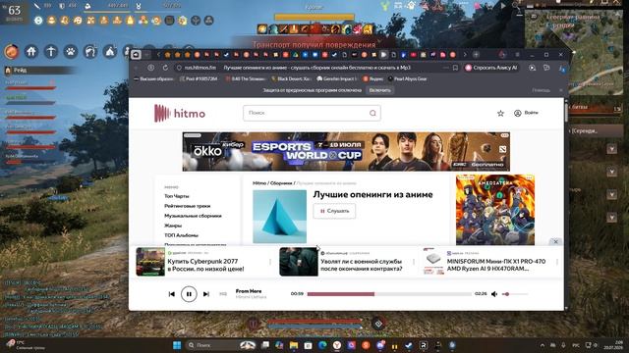The image size is (629, 353).
Task: Open Microsoft Edge from the taskbar
Action: (x=322, y=345)
